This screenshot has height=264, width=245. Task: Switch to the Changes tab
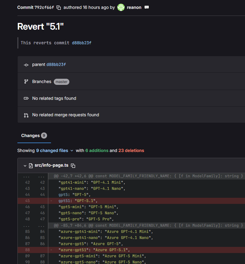tap(34, 136)
